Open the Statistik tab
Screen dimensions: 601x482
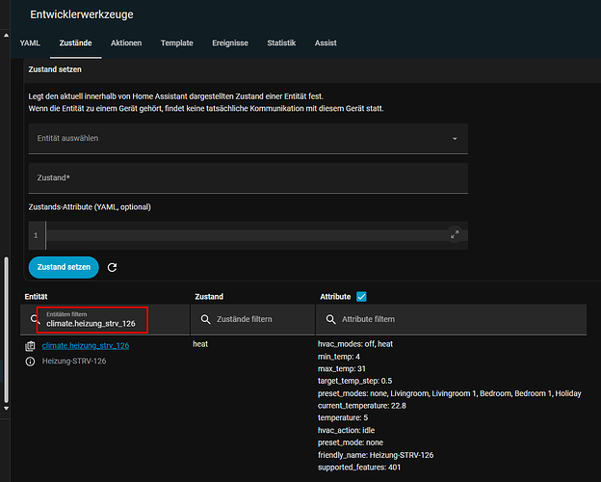click(x=281, y=43)
